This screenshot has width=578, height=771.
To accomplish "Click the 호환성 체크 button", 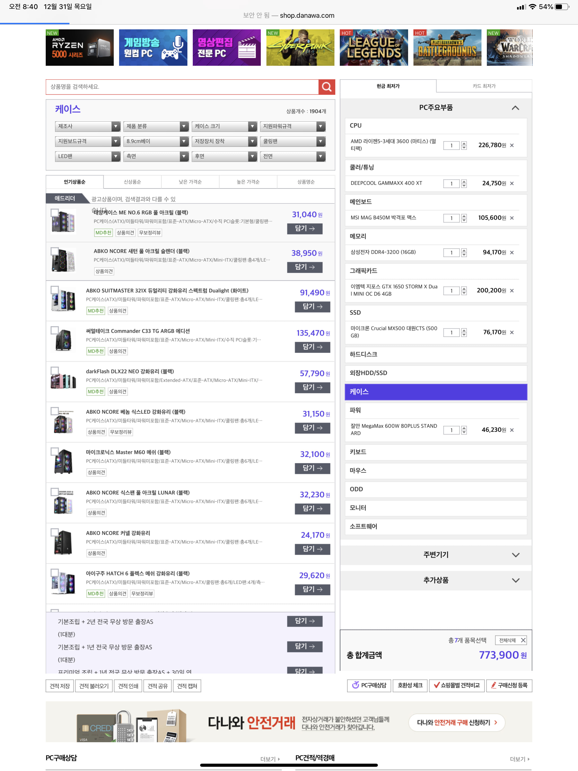I will pos(410,685).
